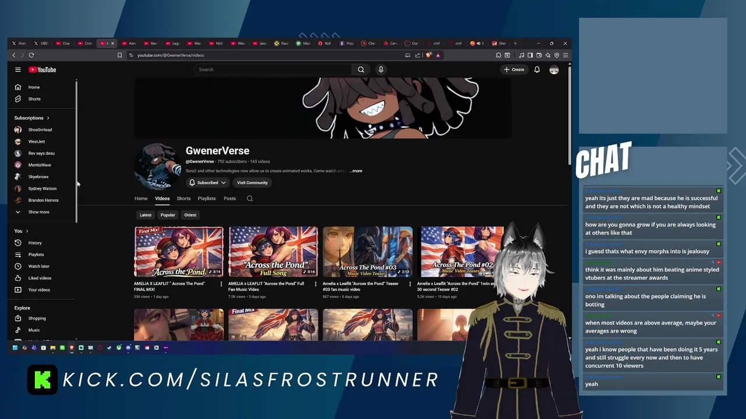
Task: Switch to the channel Home tab
Action: pos(141,198)
